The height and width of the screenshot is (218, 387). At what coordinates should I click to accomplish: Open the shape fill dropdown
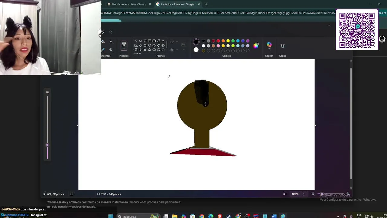tap(177, 50)
